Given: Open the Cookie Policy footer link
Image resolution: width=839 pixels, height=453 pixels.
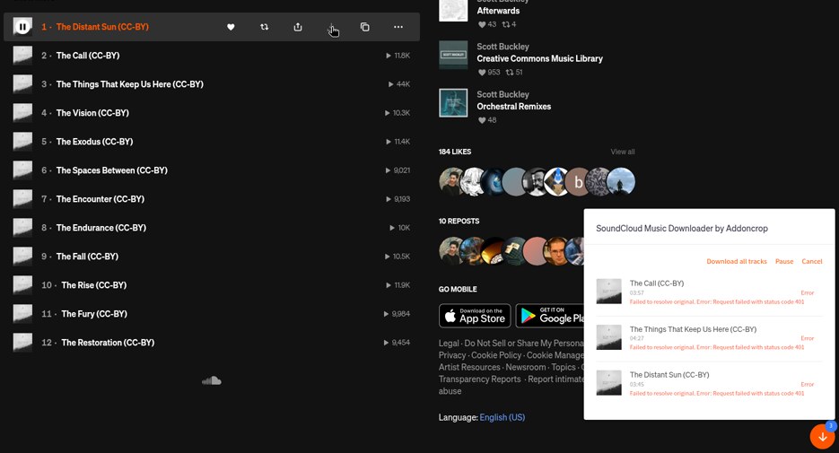Looking at the screenshot, I should (x=496, y=355).
